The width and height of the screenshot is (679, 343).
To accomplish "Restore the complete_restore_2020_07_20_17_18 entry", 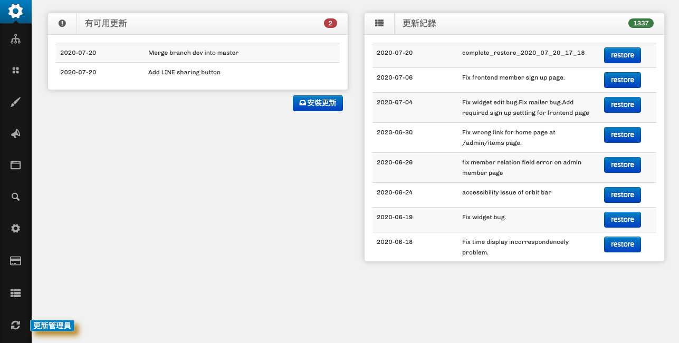I will click(622, 55).
